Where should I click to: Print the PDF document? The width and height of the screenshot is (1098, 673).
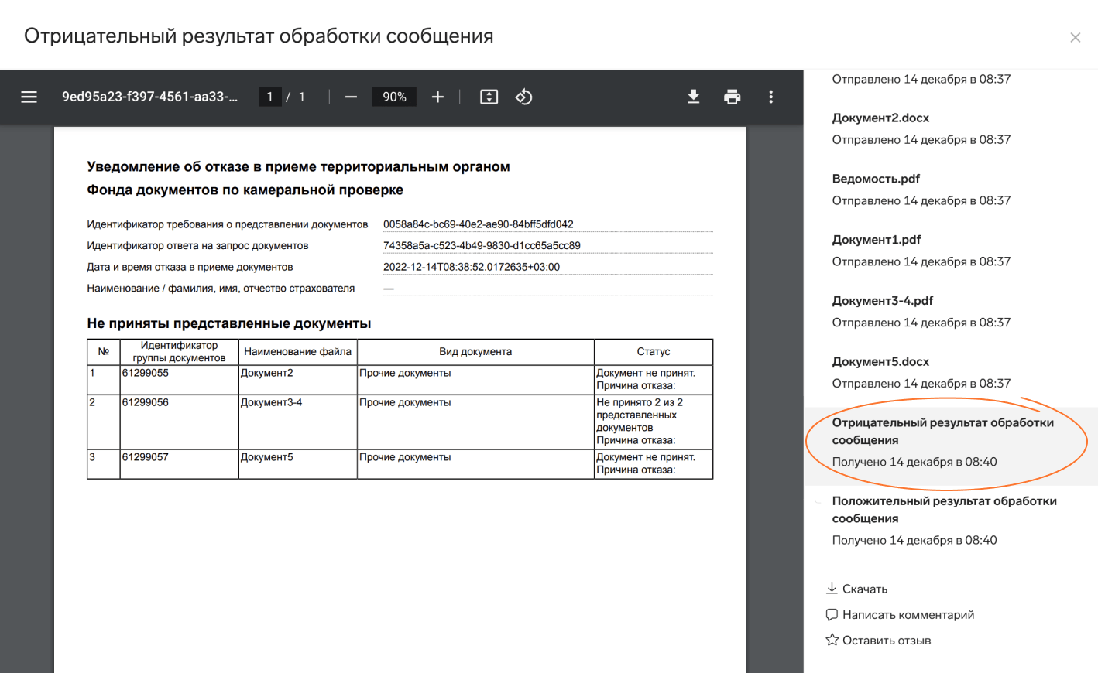click(732, 97)
